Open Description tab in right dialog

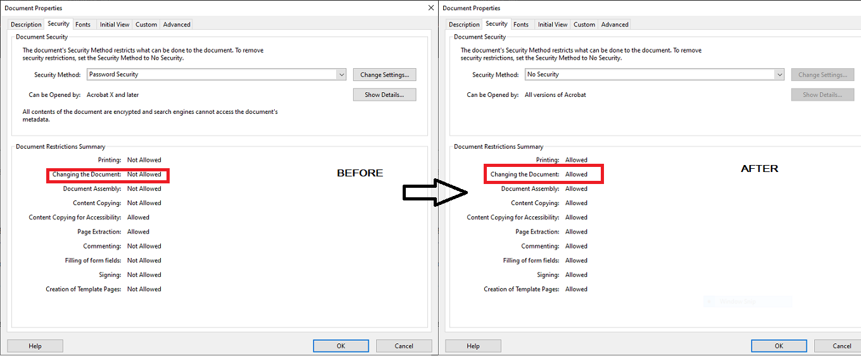(464, 25)
